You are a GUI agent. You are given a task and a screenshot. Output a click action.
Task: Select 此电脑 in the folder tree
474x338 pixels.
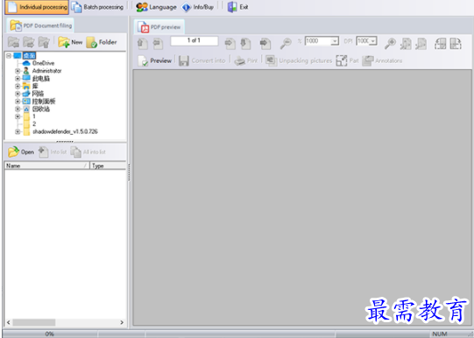(x=41, y=79)
